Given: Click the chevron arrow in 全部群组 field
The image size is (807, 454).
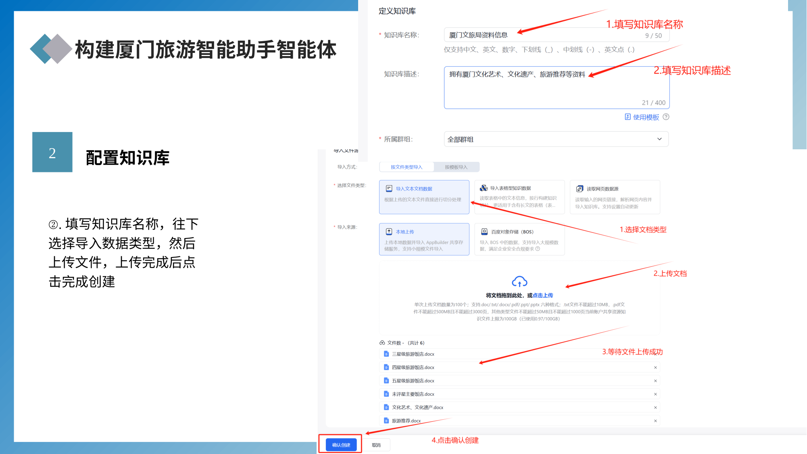Looking at the screenshot, I should click(x=659, y=139).
